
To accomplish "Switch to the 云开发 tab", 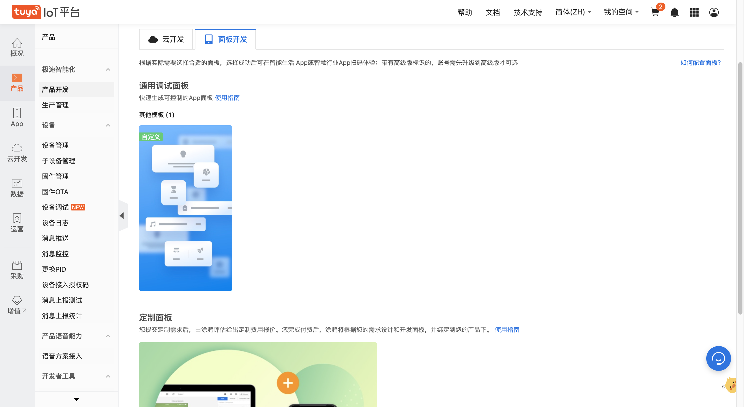I will pyautogui.click(x=166, y=39).
